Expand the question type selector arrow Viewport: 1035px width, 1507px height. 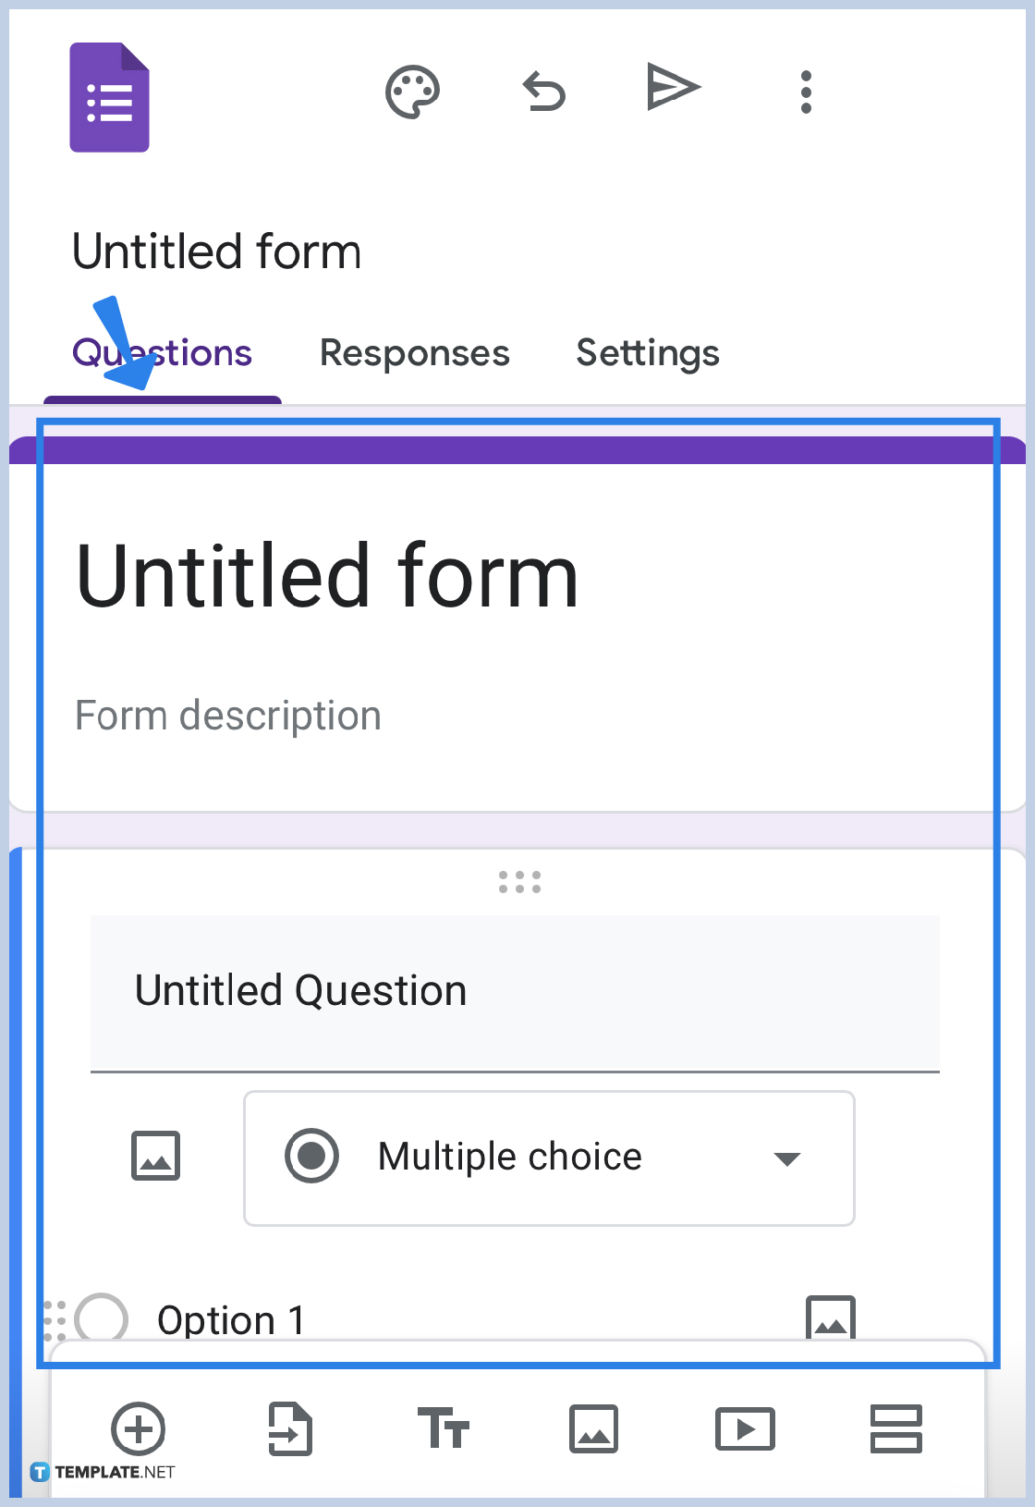(786, 1158)
